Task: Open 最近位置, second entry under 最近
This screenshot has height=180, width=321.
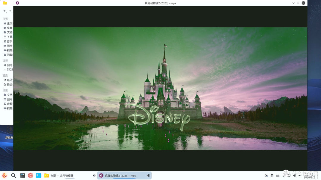Action: click(x=8, y=85)
